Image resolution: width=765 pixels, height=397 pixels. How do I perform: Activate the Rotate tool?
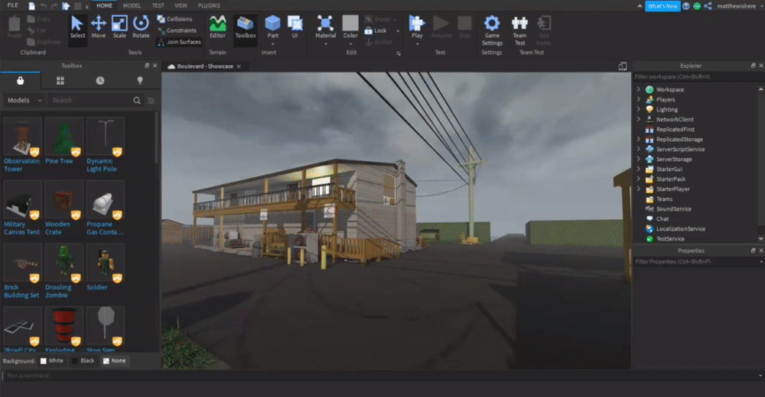tap(141, 27)
